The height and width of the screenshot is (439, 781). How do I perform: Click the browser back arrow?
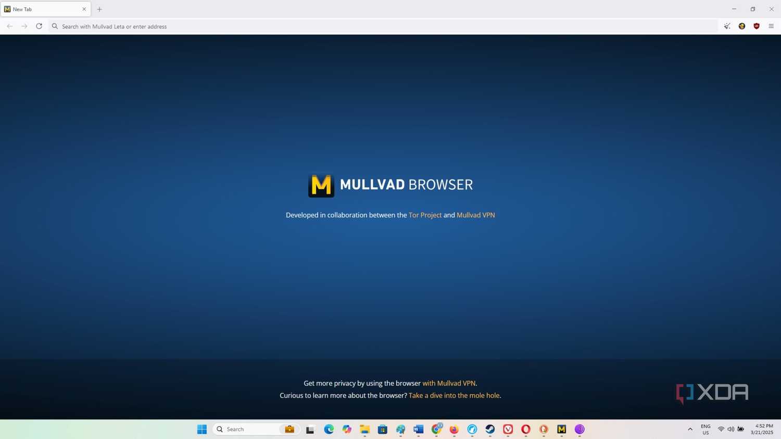[9, 26]
